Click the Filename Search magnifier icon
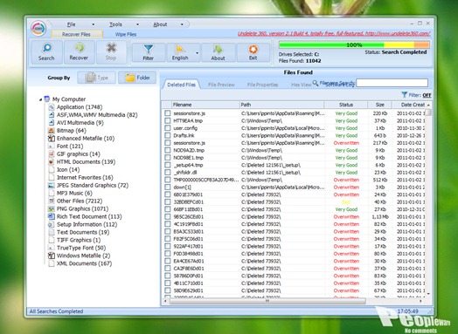 (316, 84)
